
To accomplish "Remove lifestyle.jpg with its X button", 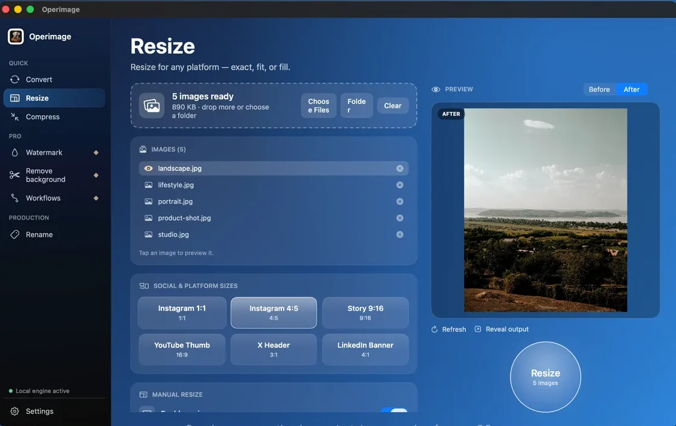I will (x=399, y=185).
